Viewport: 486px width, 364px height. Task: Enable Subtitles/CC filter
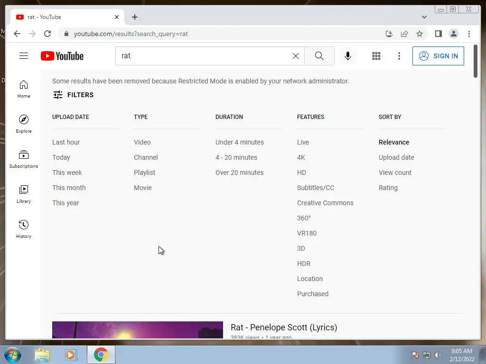(316, 188)
